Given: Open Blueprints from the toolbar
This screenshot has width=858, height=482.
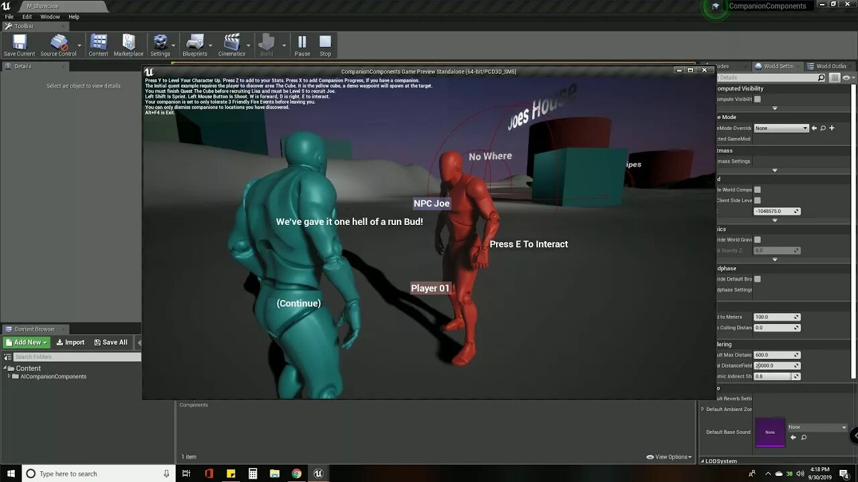Looking at the screenshot, I should point(195,43).
